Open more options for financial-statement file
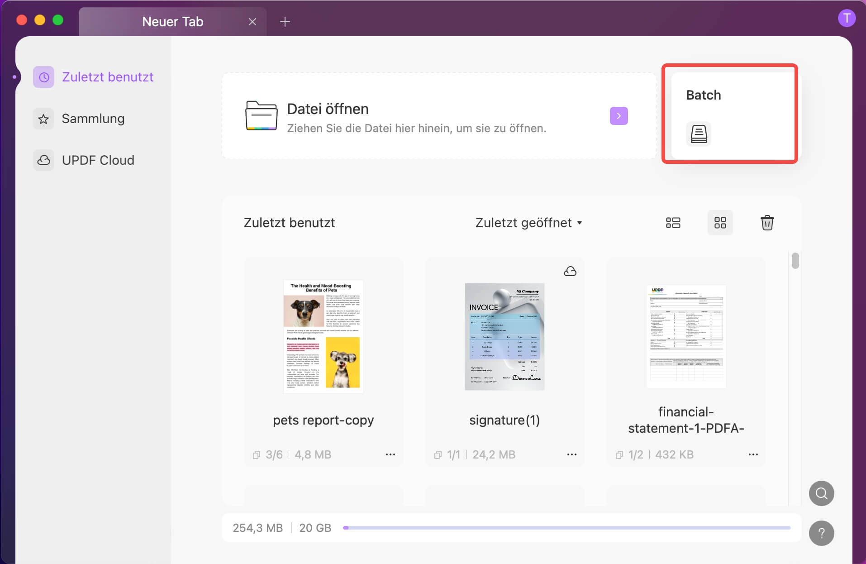866x564 pixels. (753, 454)
